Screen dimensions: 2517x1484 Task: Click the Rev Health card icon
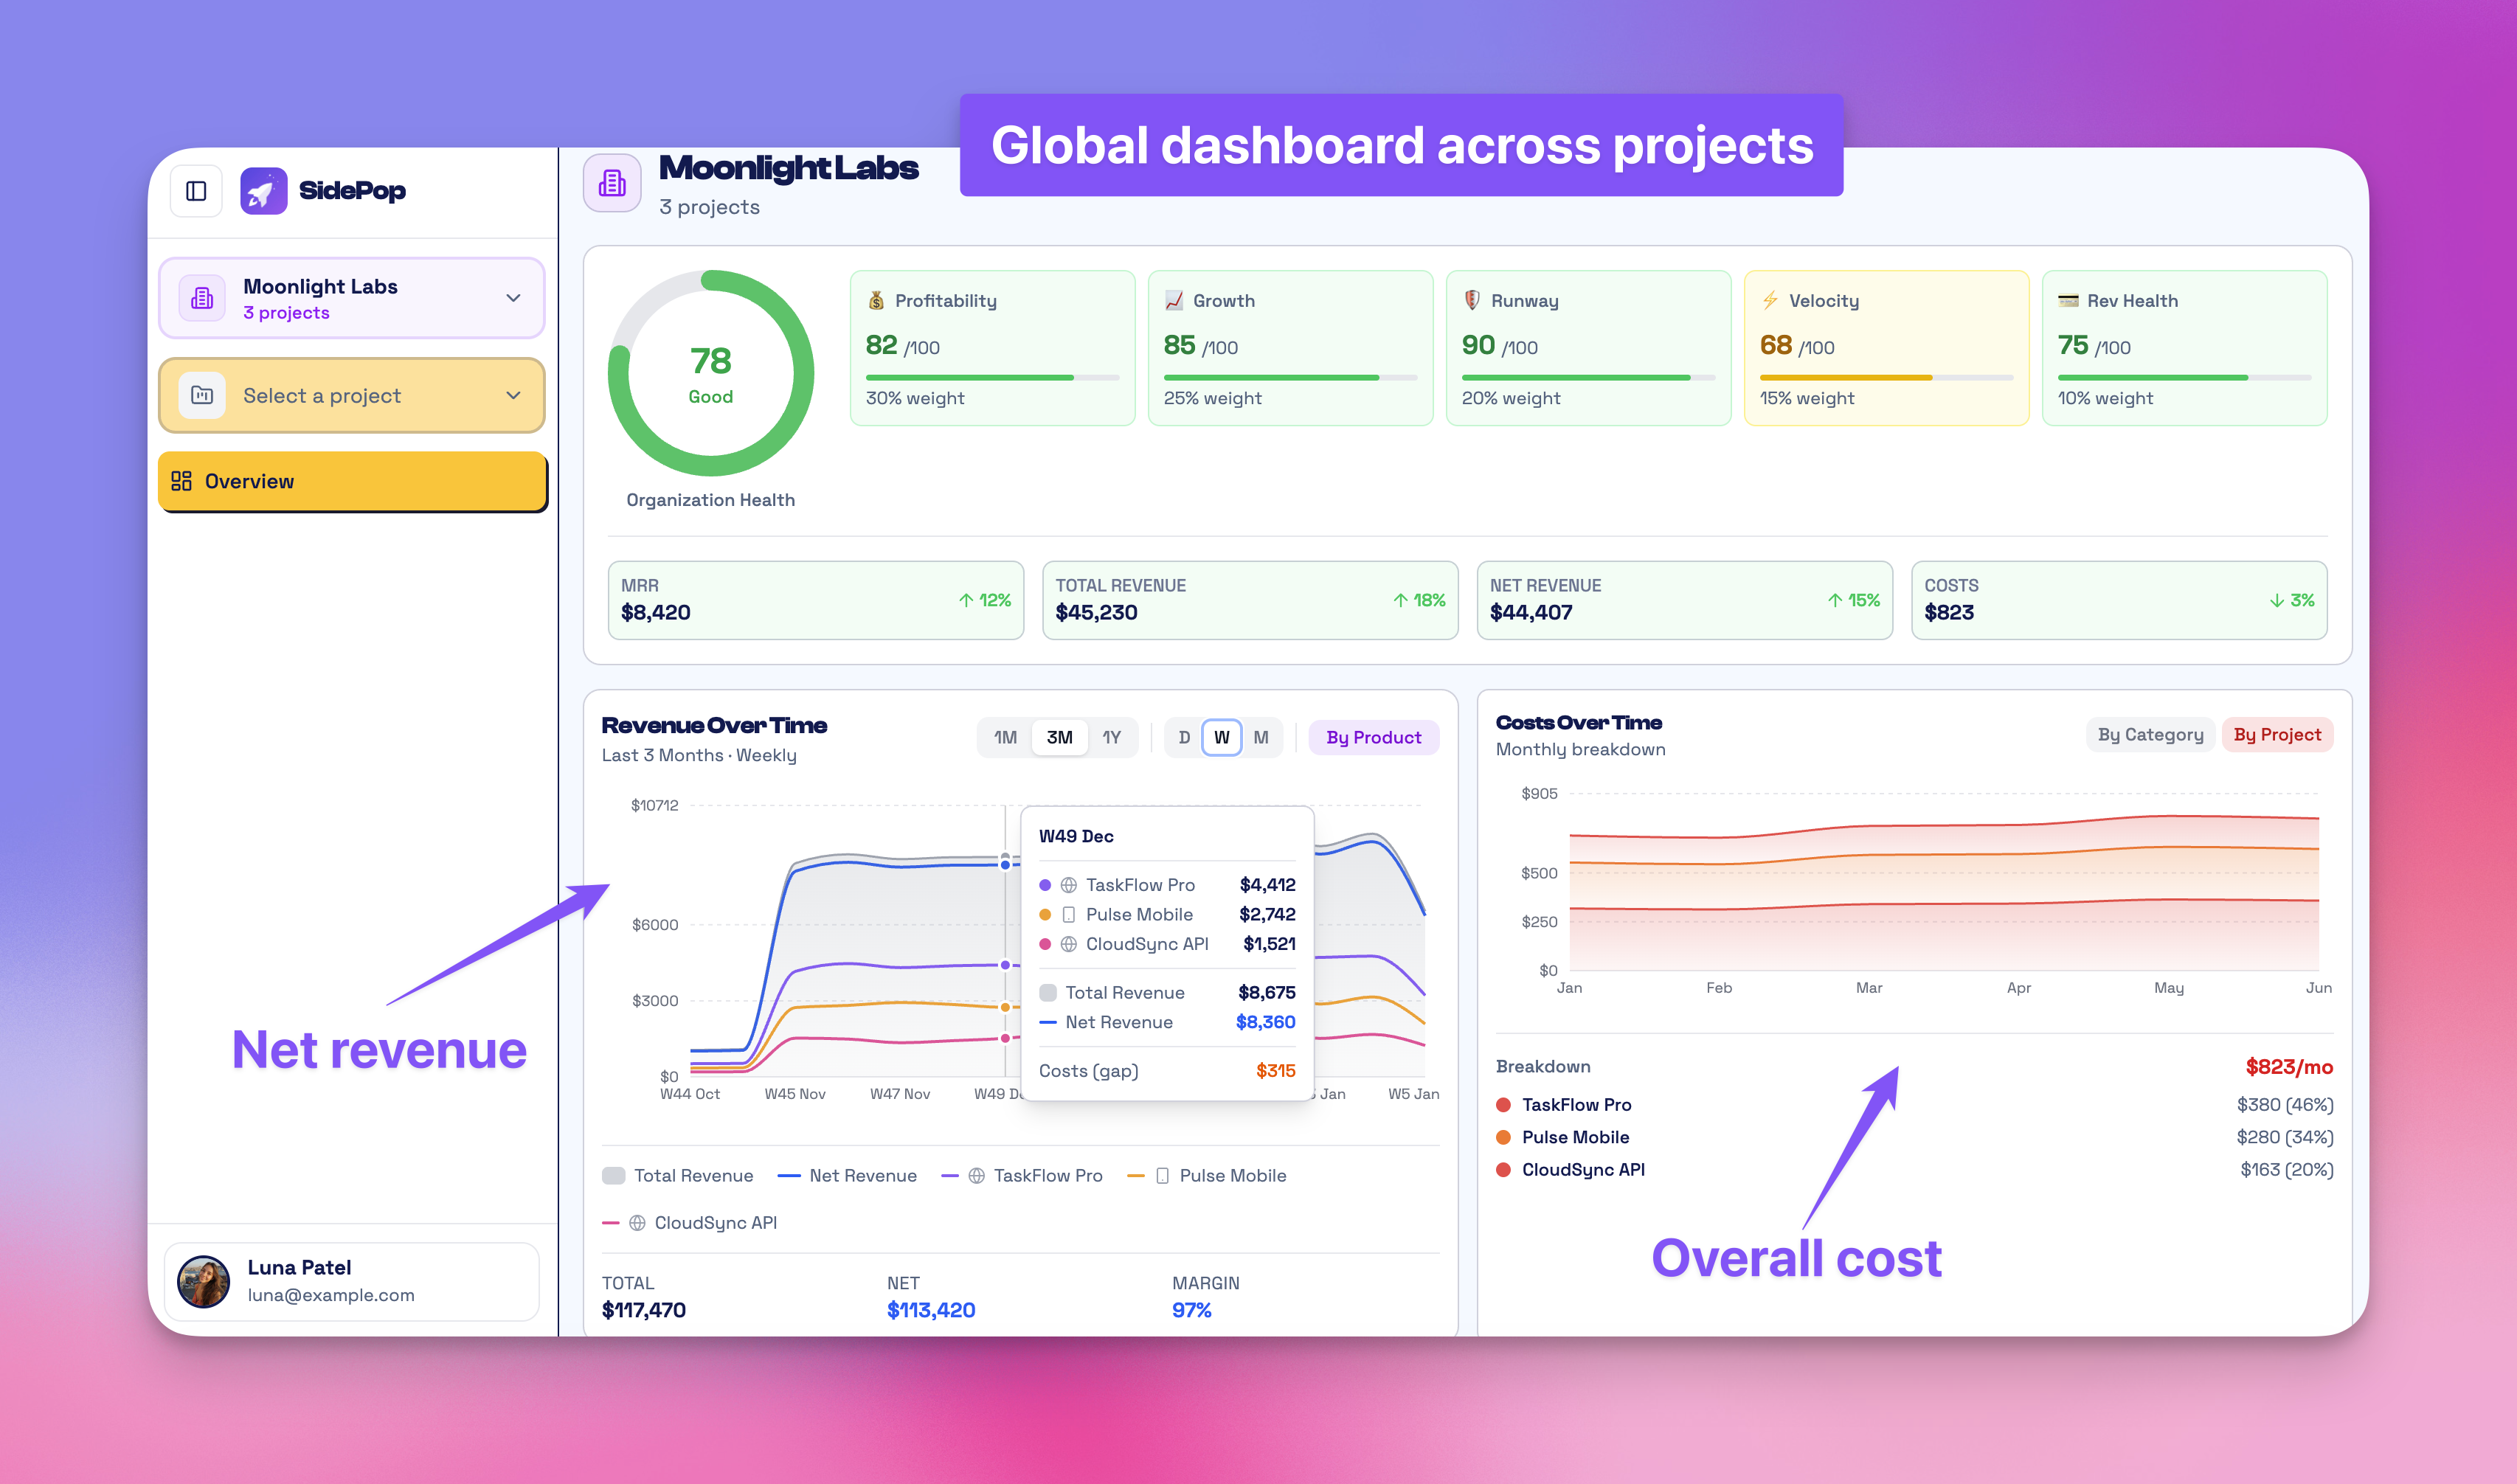2068,299
